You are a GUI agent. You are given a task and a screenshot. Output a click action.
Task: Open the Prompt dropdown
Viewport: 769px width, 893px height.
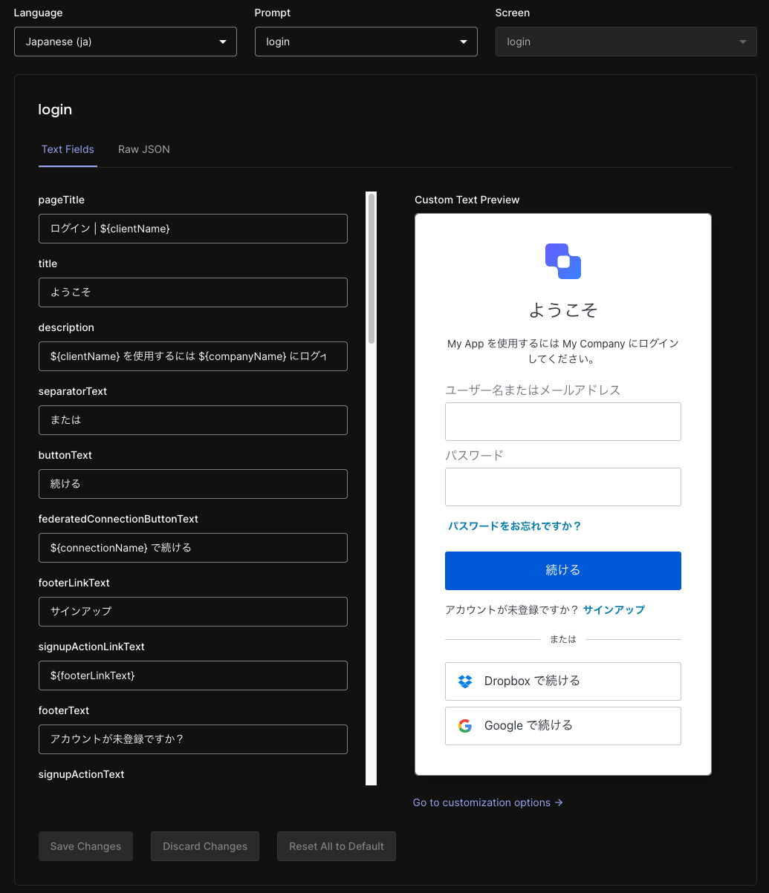[x=366, y=42]
